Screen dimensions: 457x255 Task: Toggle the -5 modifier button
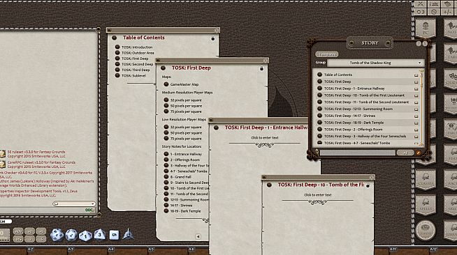(x=41, y=239)
